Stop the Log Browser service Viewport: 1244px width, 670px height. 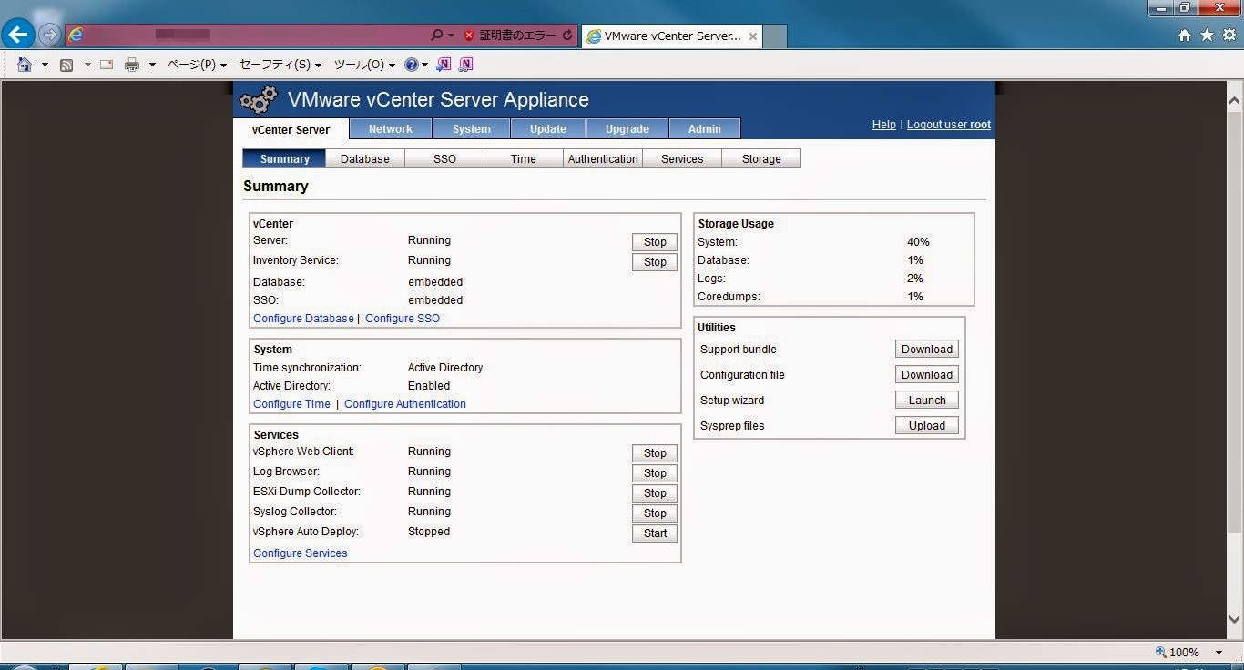point(655,473)
